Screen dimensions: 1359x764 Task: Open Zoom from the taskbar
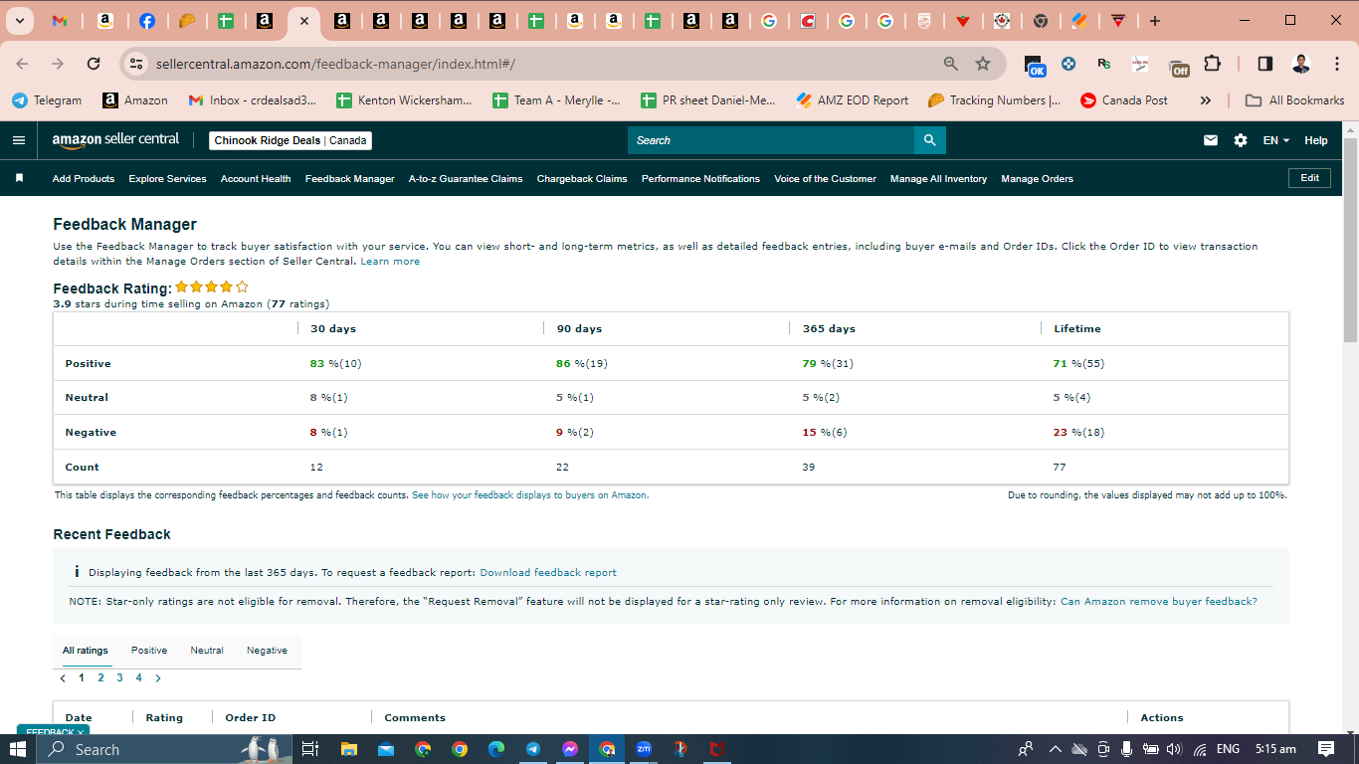(644, 749)
